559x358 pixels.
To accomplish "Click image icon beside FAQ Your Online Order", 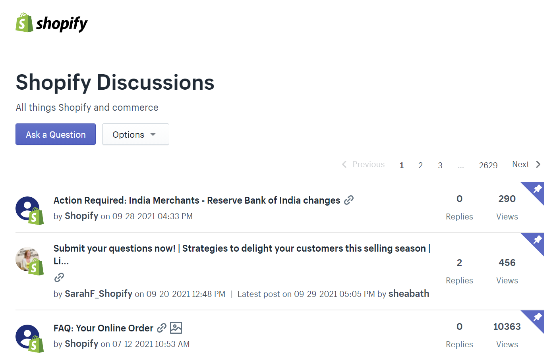I will [176, 328].
